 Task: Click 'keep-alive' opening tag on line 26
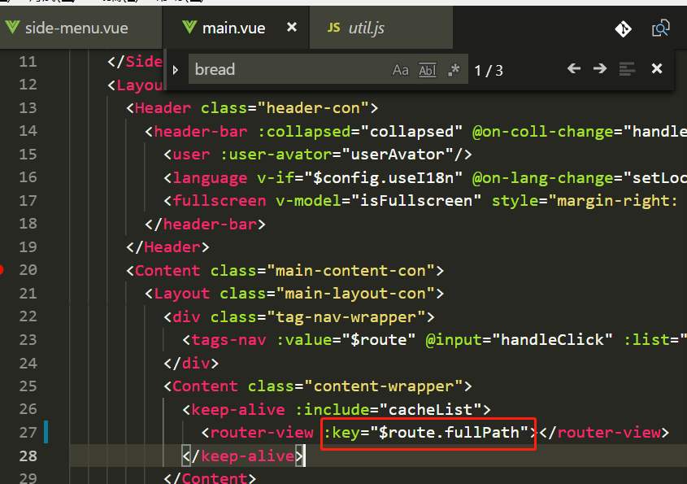tap(238, 409)
